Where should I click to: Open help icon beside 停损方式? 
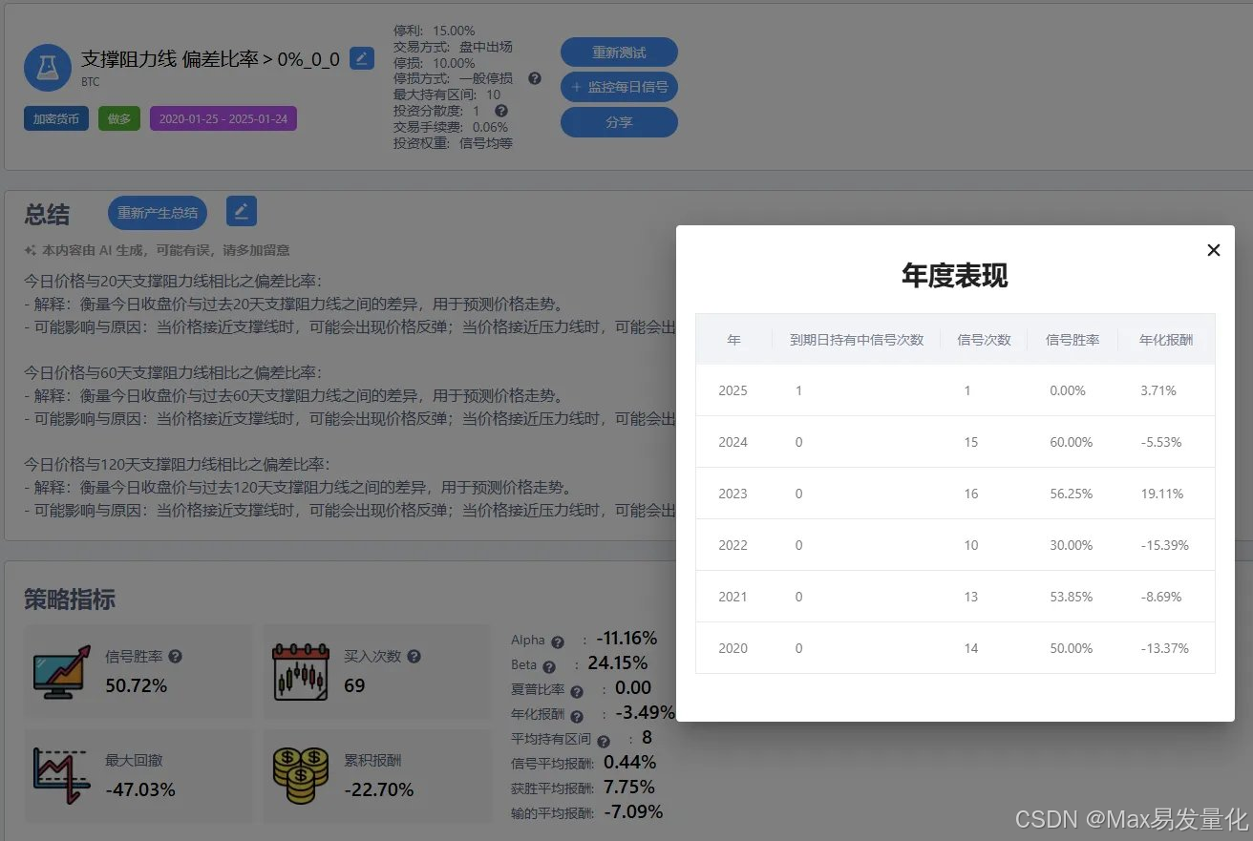click(535, 78)
